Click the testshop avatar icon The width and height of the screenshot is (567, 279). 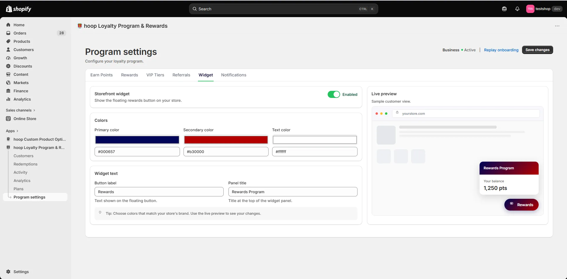coord(530,9)
